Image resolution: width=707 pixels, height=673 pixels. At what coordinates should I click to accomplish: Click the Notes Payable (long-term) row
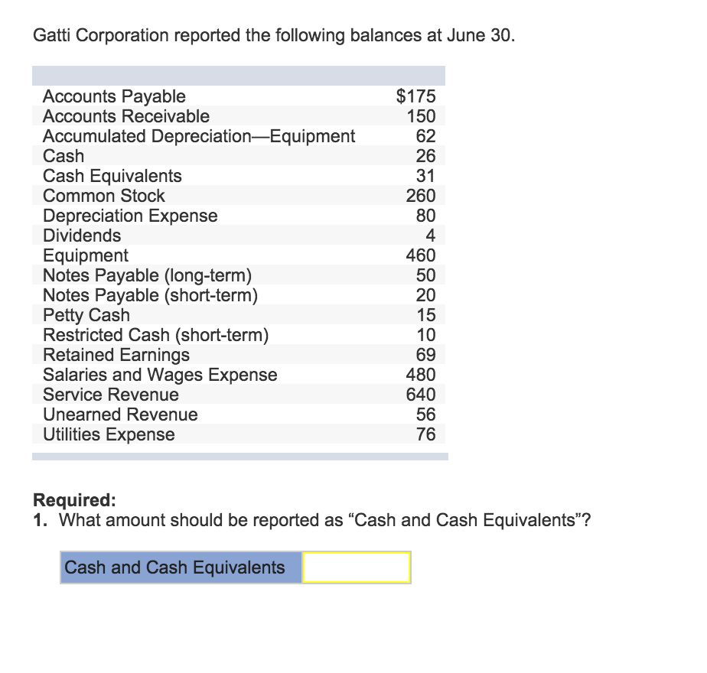coord(147,275)
